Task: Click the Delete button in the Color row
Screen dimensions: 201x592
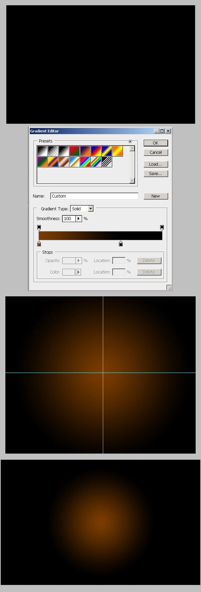Action: (149, 272)
